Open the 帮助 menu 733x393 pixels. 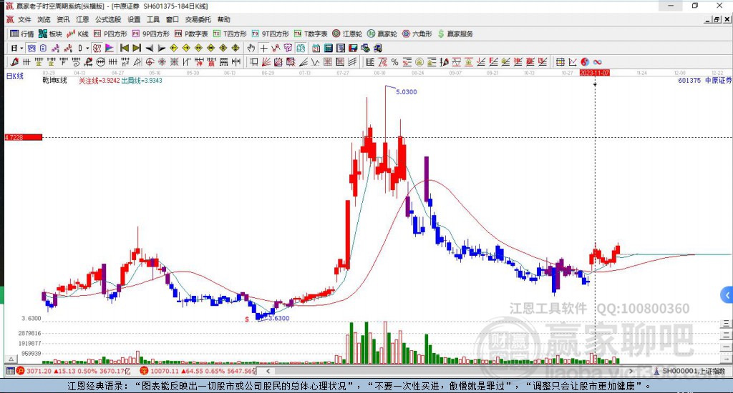[224, 19]
